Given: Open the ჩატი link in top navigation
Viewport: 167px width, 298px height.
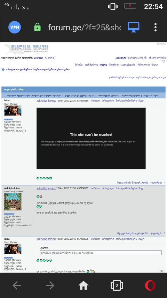Looking at the screenshot, I should coord(155,65).
